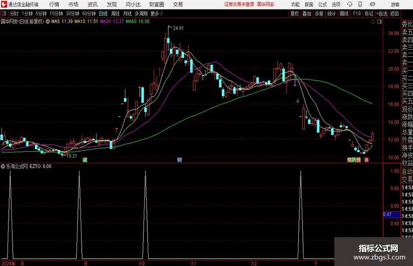Click the 返回 back button
The image size is (413, 266).
[x=394, y=14]
